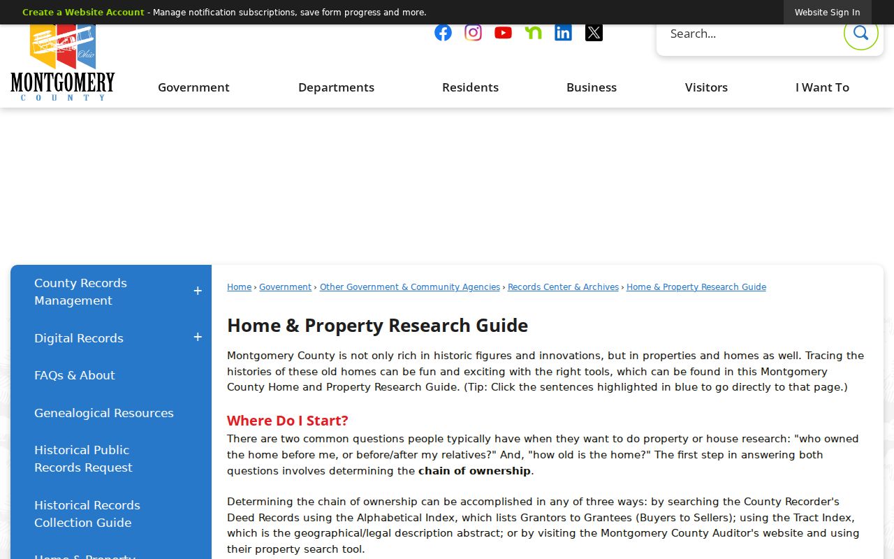This screenshot has height=559, width=894.
Task: Follow Home & Property Research Guide breadcrumb
Action: pos(696,287)
